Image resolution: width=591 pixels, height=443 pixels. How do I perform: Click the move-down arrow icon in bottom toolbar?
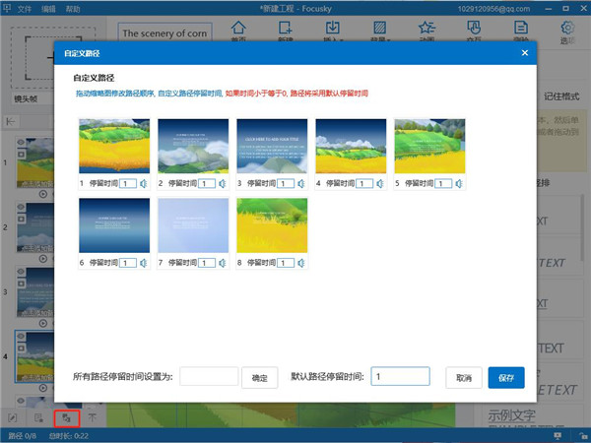click(93, 417)
